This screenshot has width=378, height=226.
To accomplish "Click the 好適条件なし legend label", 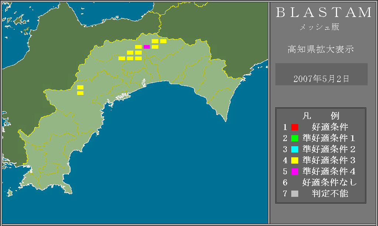I will [x=330, y=182].
